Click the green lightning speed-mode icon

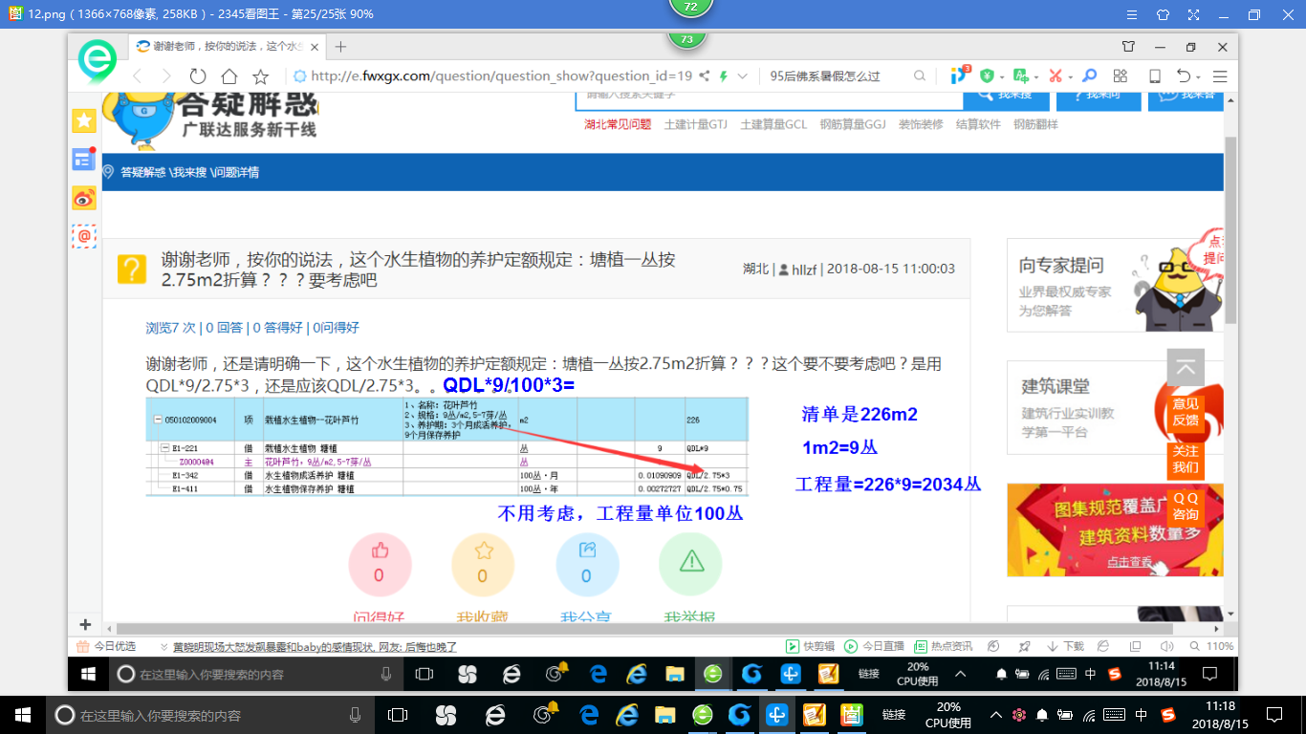tap(724, 76)
